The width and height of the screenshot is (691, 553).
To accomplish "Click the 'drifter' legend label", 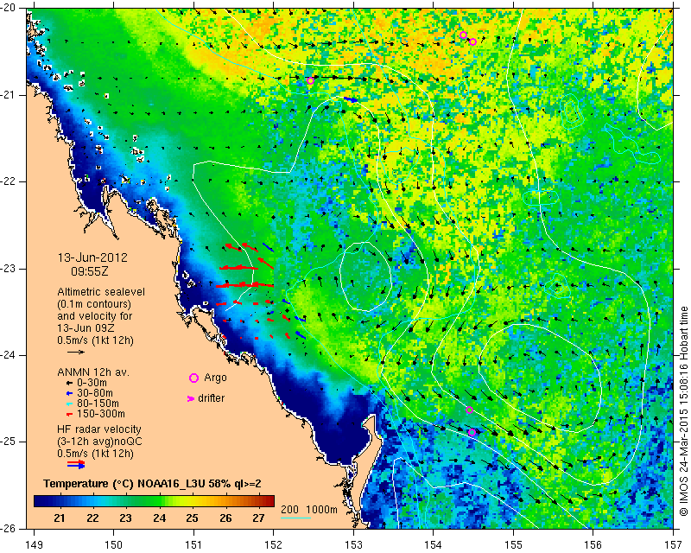I will [x=211, y=398].
